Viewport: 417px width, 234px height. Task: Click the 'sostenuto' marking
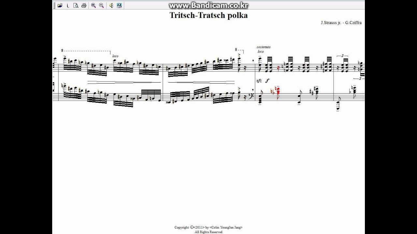click(x=264, y=47)
